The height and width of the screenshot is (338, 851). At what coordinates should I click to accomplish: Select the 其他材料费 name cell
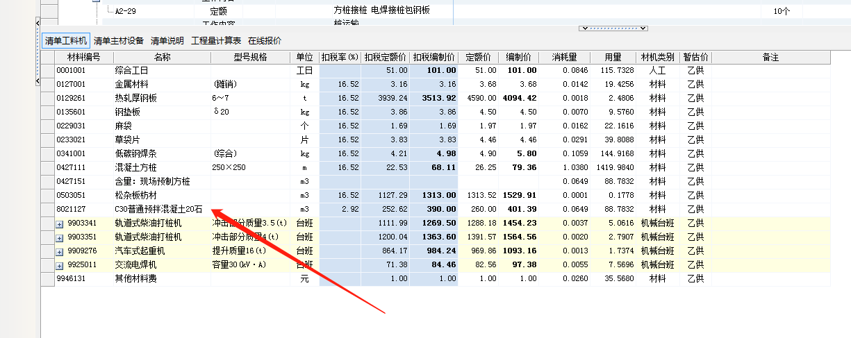[x=162, y=278]
